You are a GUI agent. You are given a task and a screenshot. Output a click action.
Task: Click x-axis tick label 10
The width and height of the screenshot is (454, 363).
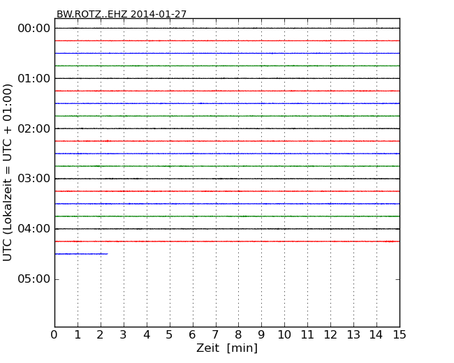click(284, 334)
